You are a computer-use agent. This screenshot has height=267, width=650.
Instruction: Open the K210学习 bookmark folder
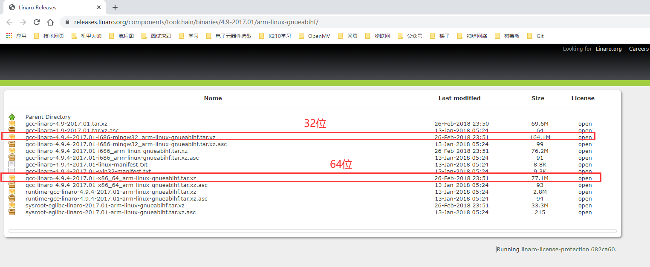pyautogui.click(x=275, y=36)
